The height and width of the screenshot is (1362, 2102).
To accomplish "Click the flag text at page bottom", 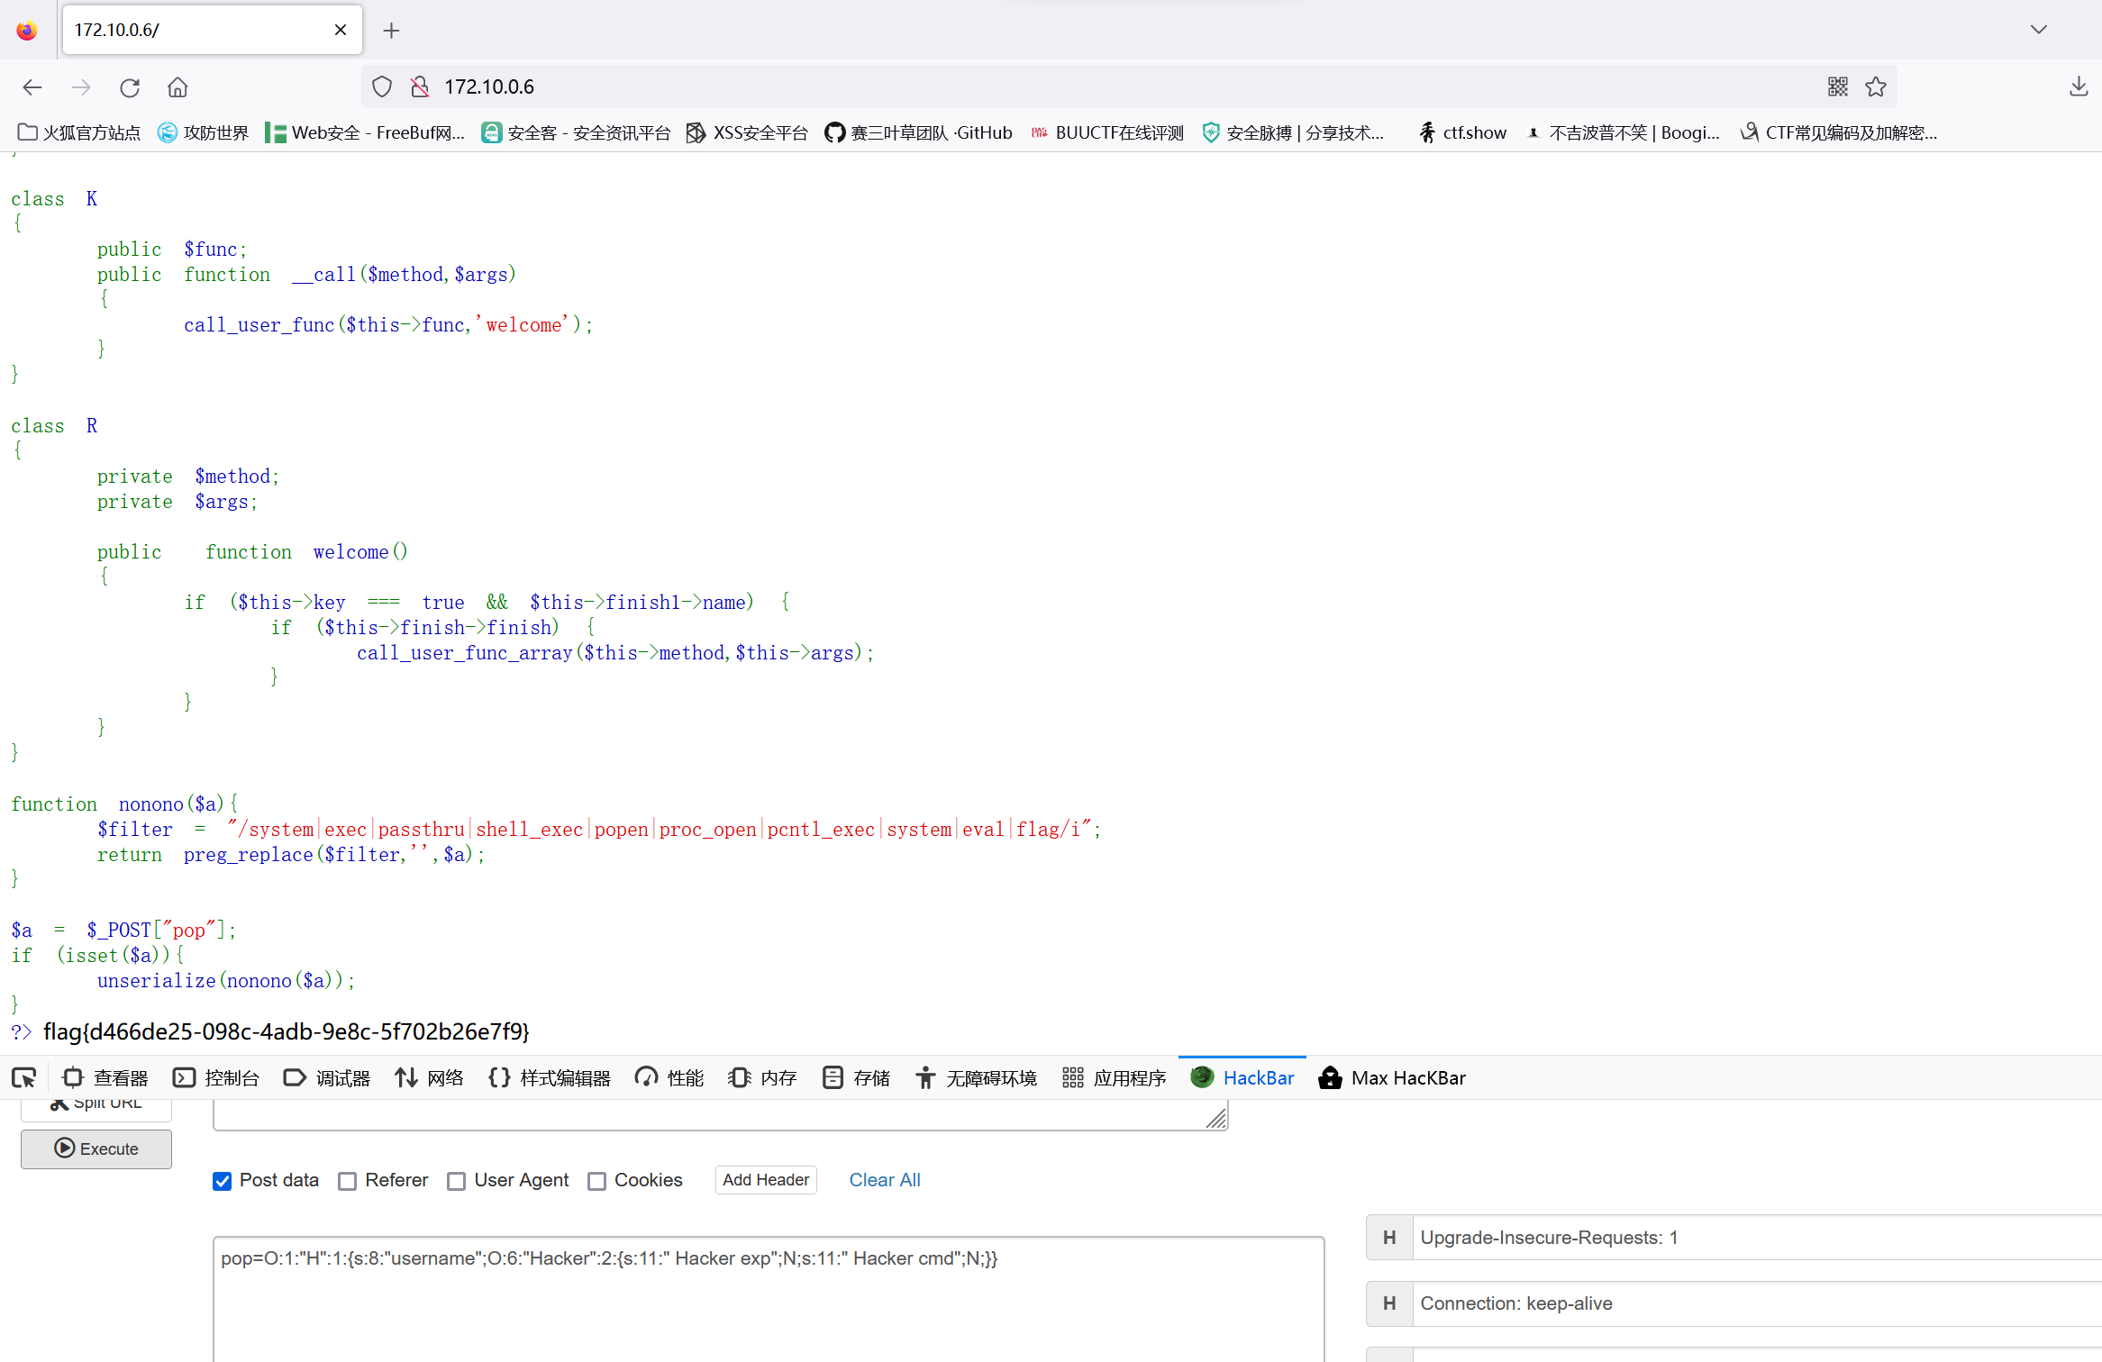I will 287,1031.
